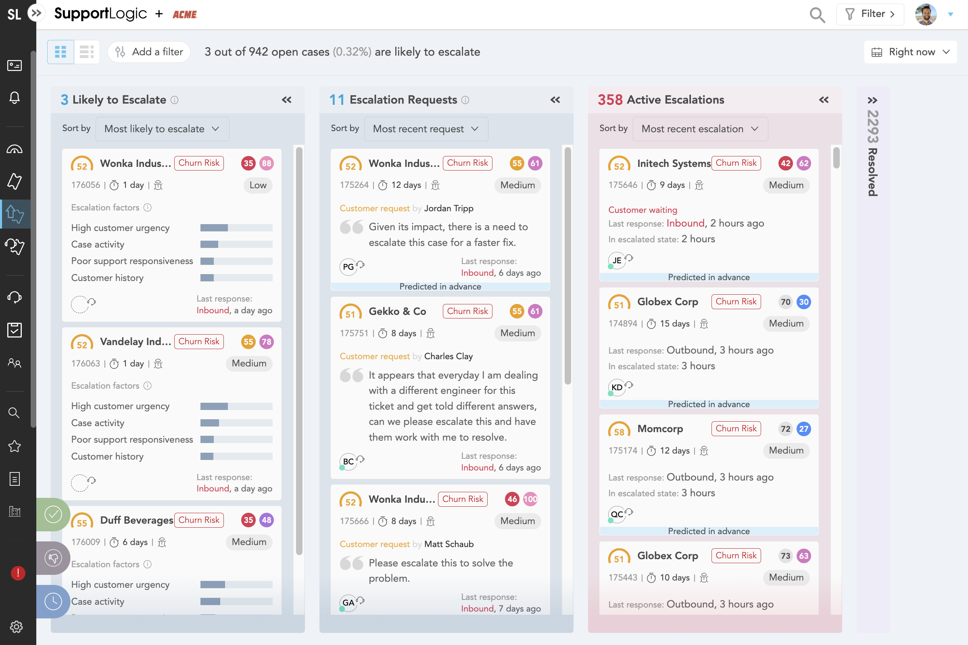This screenshot has height=645, width=968.
Task: Click the list view icon toggle
Action: (x=86, y=52)
